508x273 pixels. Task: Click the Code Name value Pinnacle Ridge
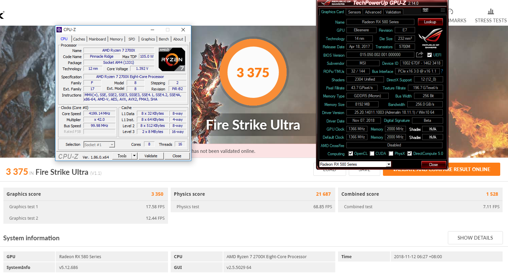(x=101, y=57)
